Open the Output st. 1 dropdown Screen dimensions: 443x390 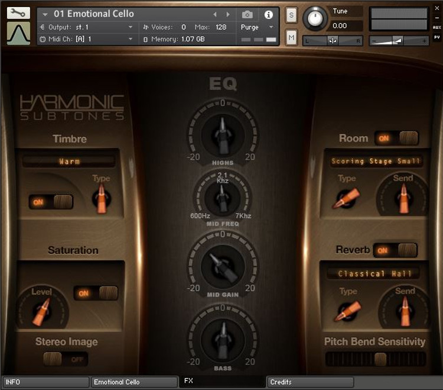(x=86, y=27)
